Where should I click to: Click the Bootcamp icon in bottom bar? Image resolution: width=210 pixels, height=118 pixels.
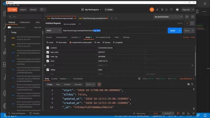point(134,113)
